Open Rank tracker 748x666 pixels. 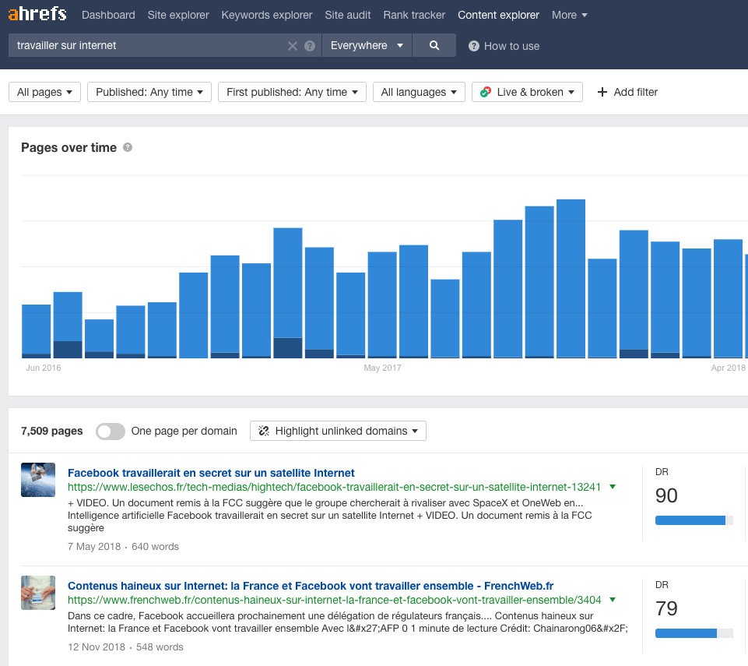(x=414, y=16)
